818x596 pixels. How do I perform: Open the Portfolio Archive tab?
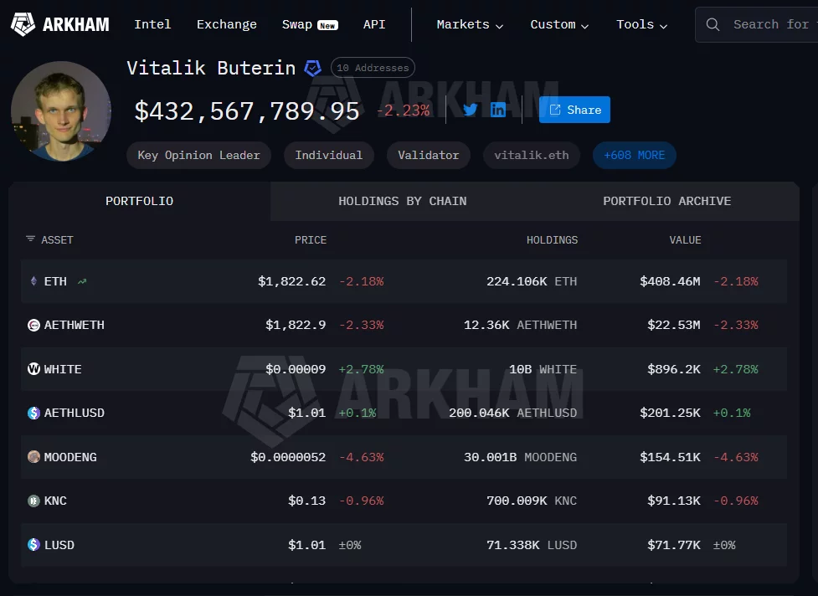click(x=666, y=201)
